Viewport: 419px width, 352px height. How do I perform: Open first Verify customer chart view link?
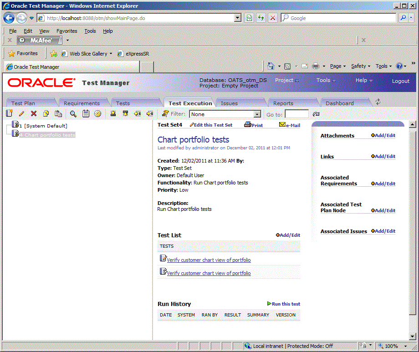[209, 260]
